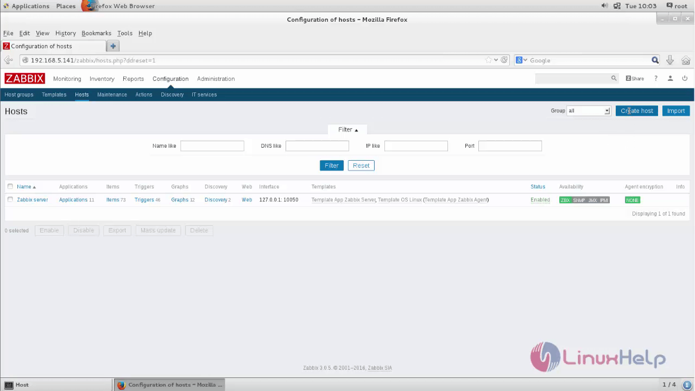Open the help question mark icon
The width and height of the screenshot is (695, 391).
[656, 79]
